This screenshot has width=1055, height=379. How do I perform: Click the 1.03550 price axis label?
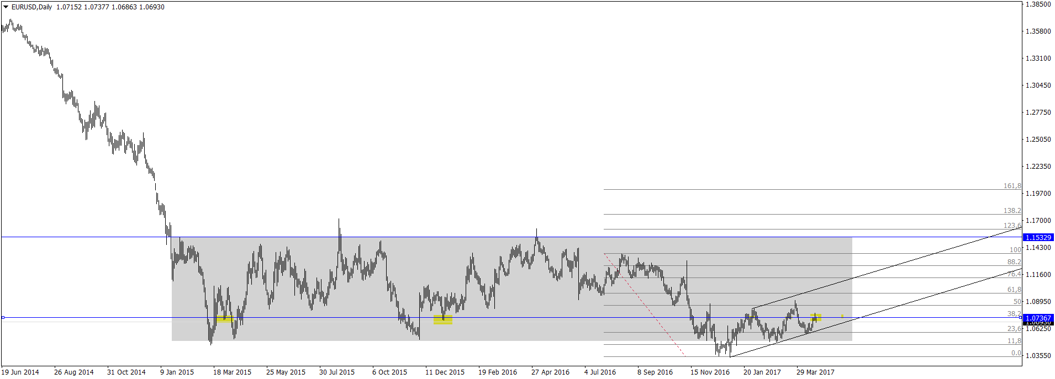point(1038,356)
